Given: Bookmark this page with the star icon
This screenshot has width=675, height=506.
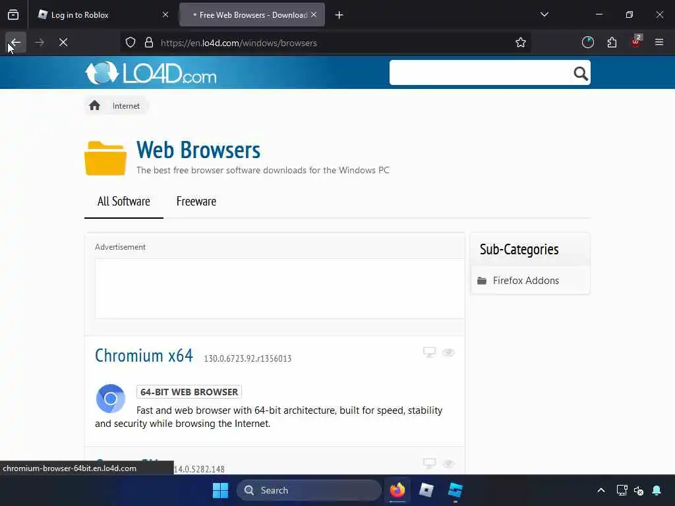Looking at the screenshot, I should point(521,43).
